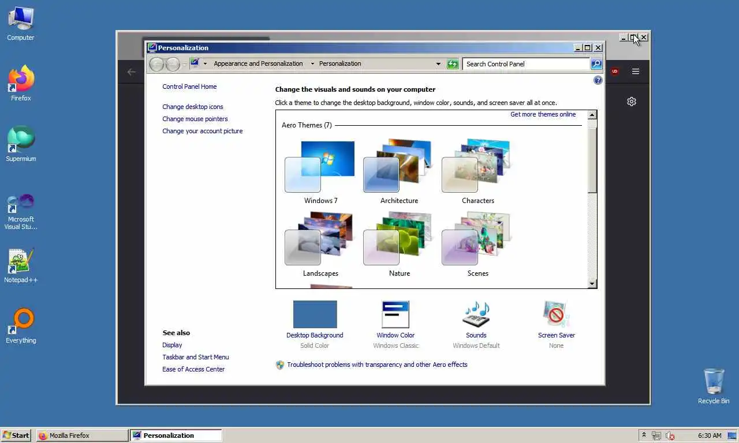Screen dimensions: 739x443
Task: Click the search magnifier button
Action: point(596,64)
